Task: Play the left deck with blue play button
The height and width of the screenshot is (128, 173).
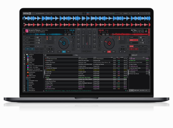Action: pos(64,52)
